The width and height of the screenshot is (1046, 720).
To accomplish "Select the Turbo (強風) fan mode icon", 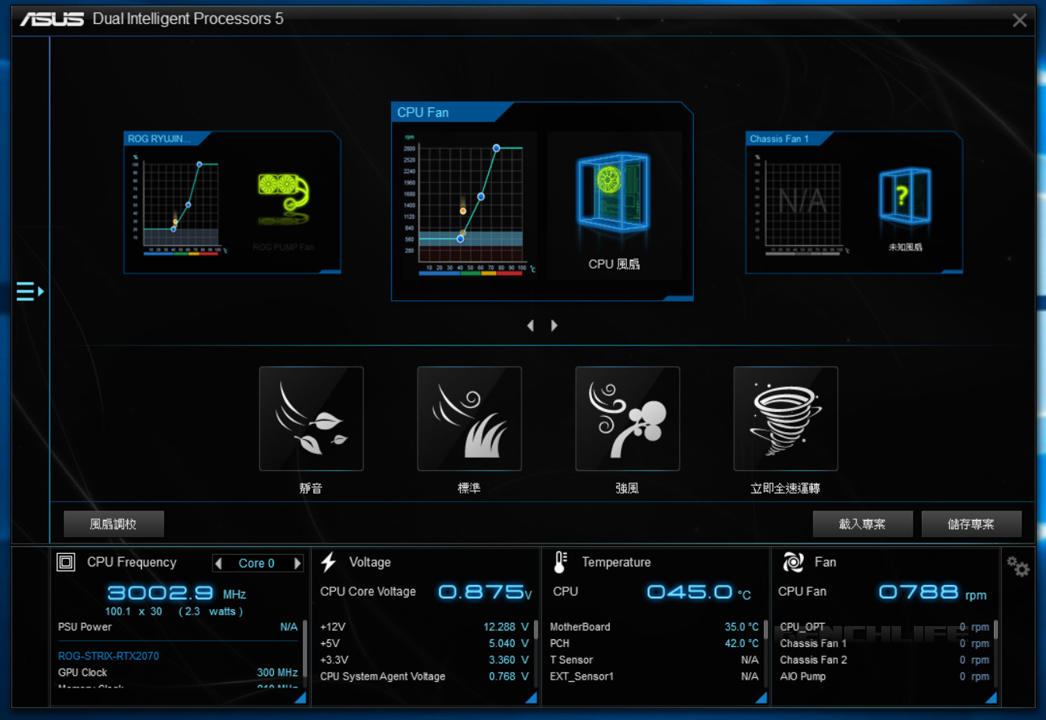I will coord(628,419).
